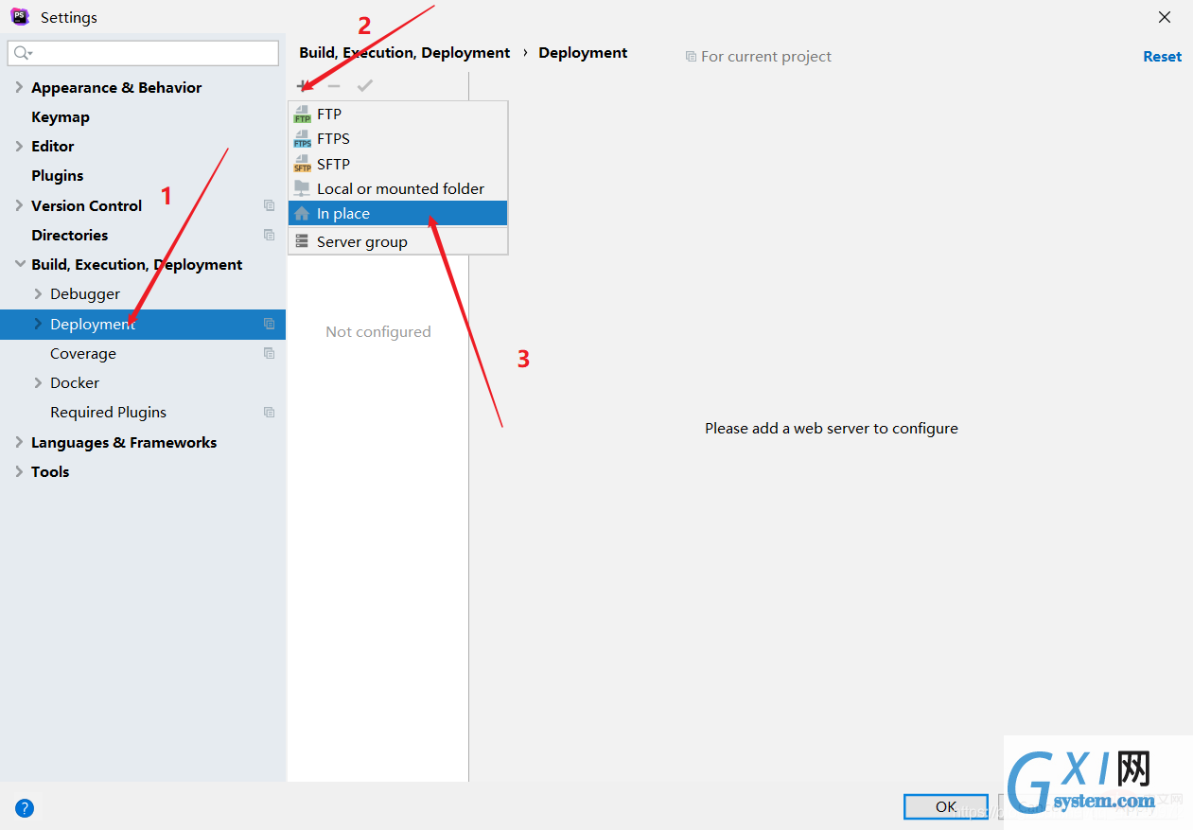This screenshot has height=830, width=1193.
Task: Click the Not configured text
Action: click(378, 332)
